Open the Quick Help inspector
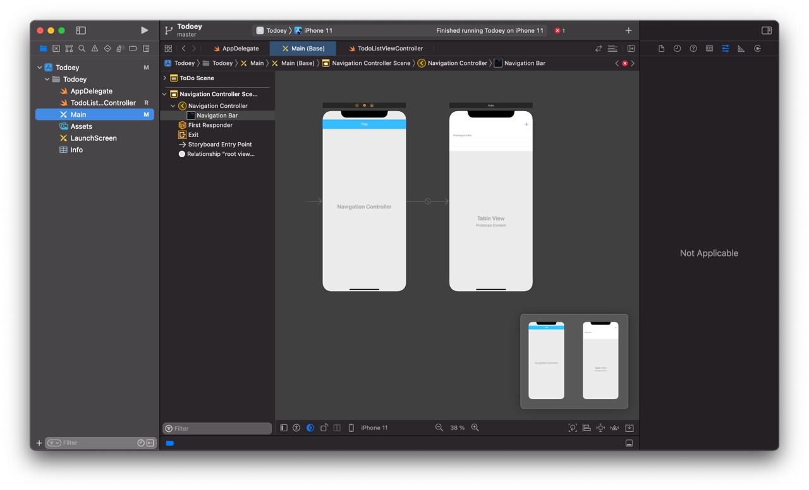The width and height of the screenshot is (809, 490). (693, 49)
